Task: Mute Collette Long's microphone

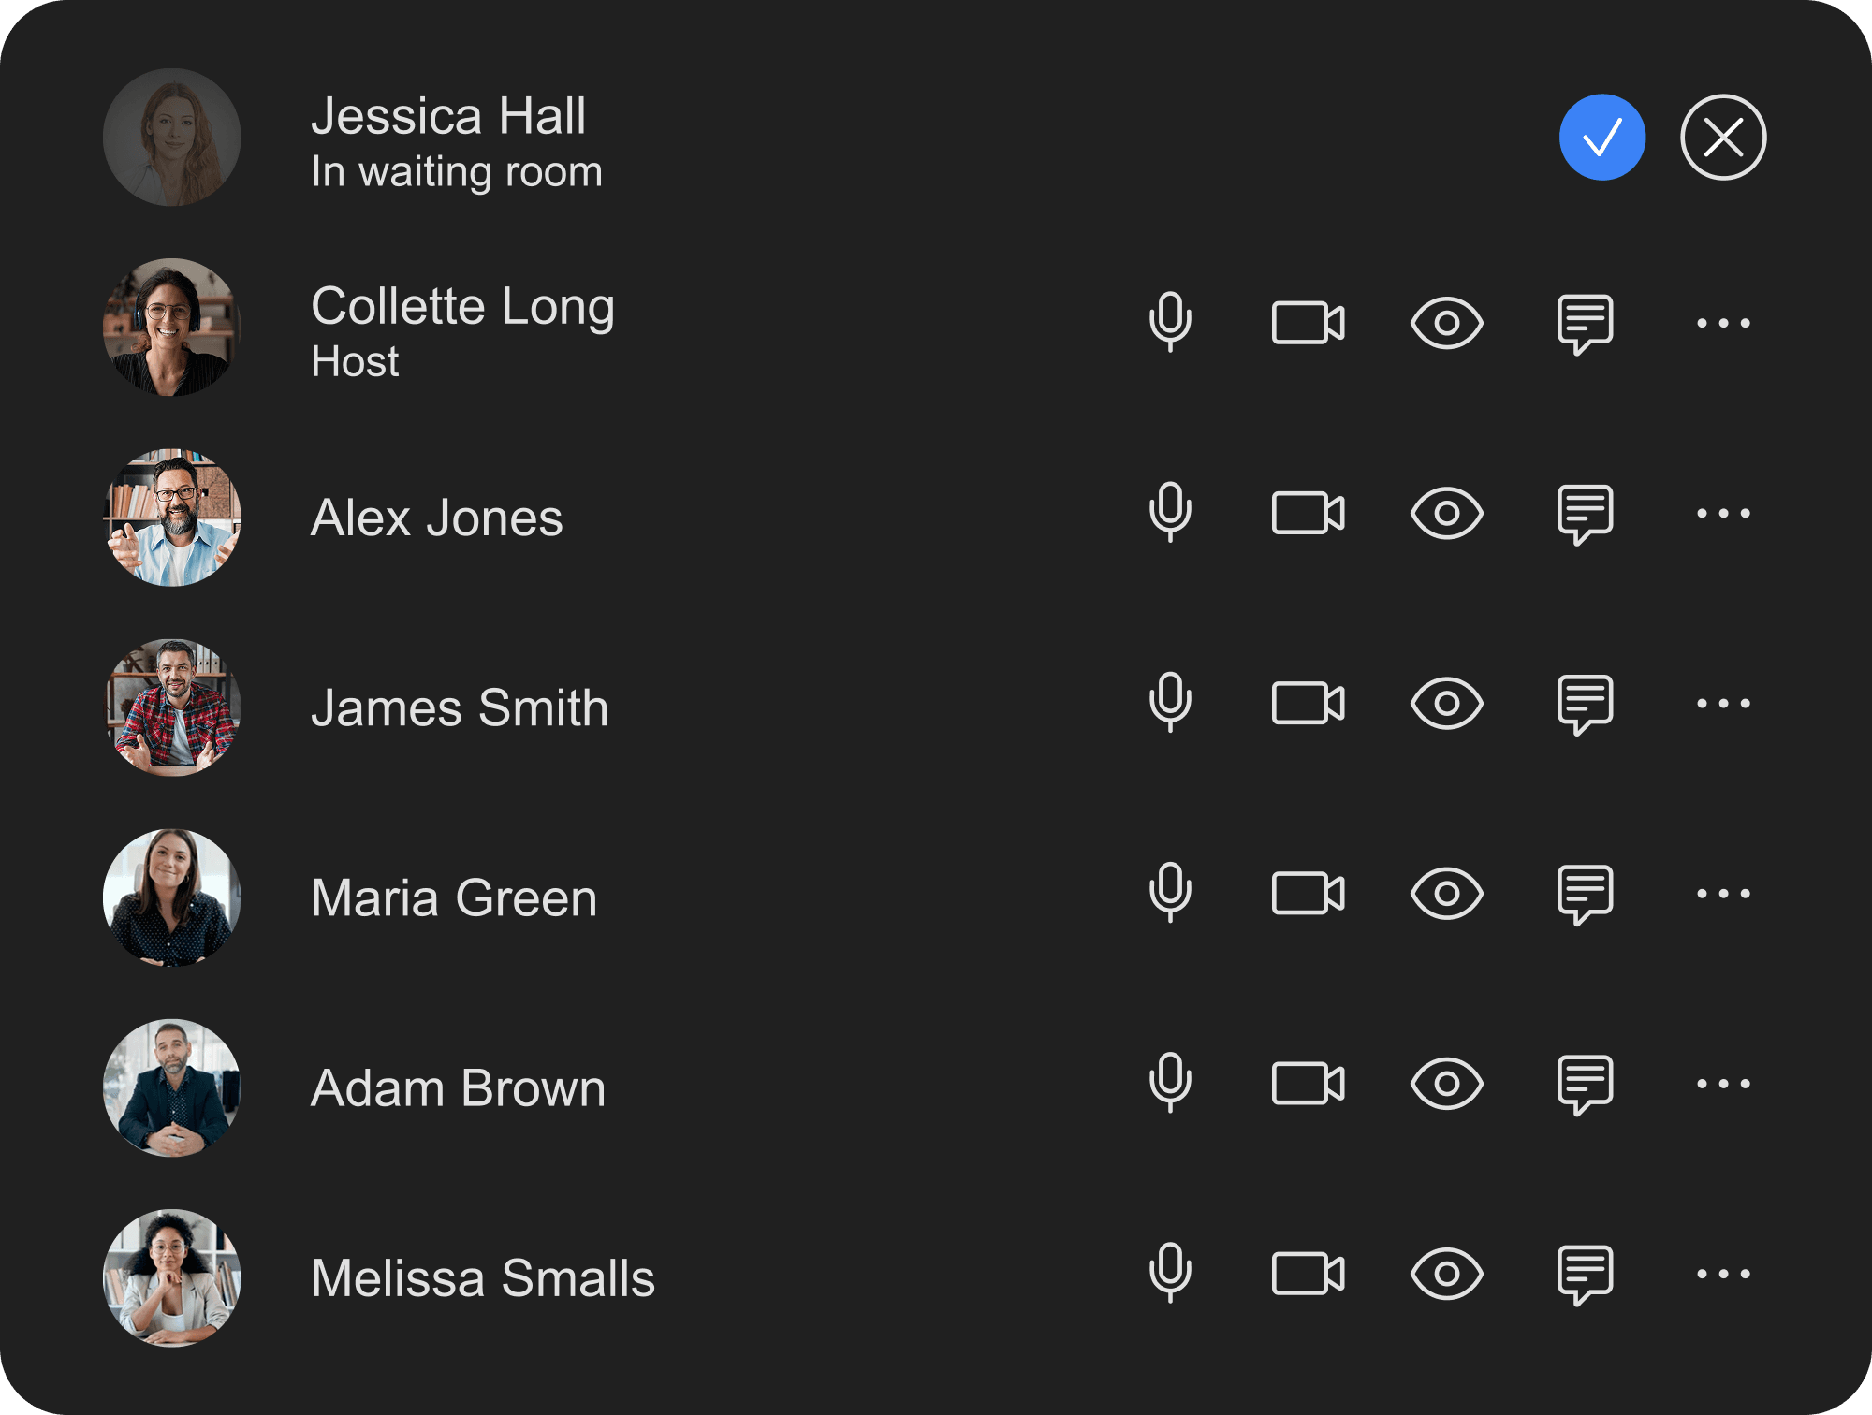Action: point(1169,325)
